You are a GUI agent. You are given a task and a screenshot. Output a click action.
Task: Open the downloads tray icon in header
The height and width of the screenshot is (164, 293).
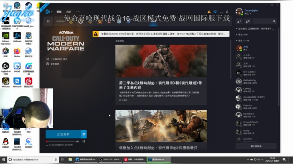(221, 12)
